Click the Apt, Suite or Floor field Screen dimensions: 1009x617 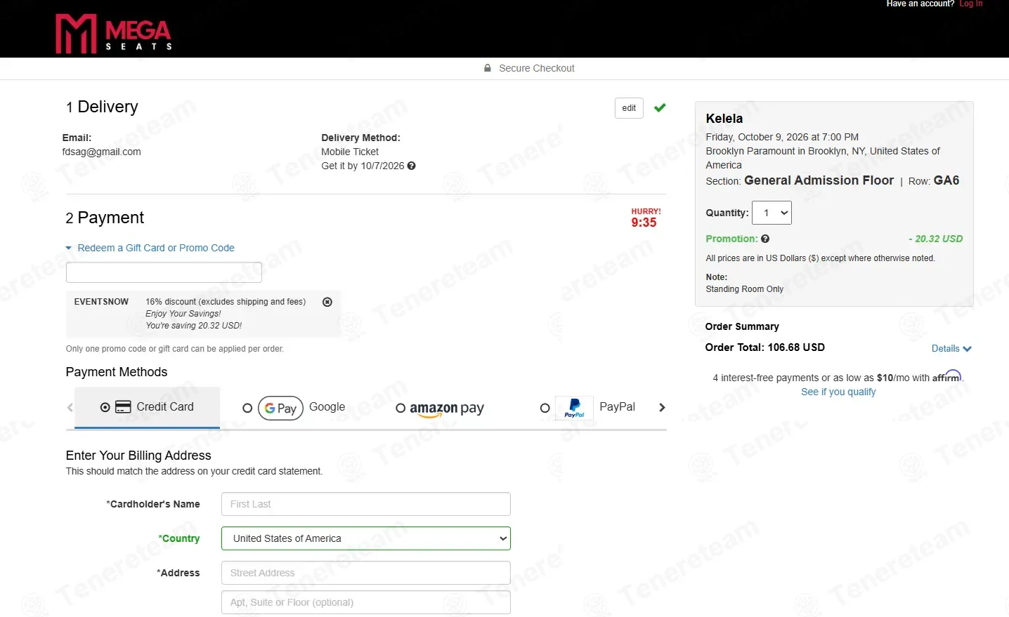[x=365, y=602]
